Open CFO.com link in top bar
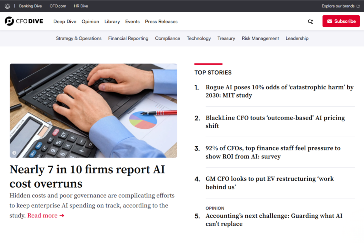364x243 pixels. tap(58, 6)
